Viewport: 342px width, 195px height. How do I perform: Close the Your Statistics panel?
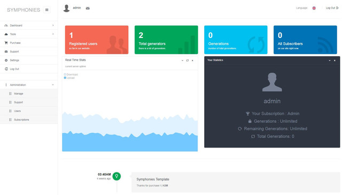coord(335,60)
